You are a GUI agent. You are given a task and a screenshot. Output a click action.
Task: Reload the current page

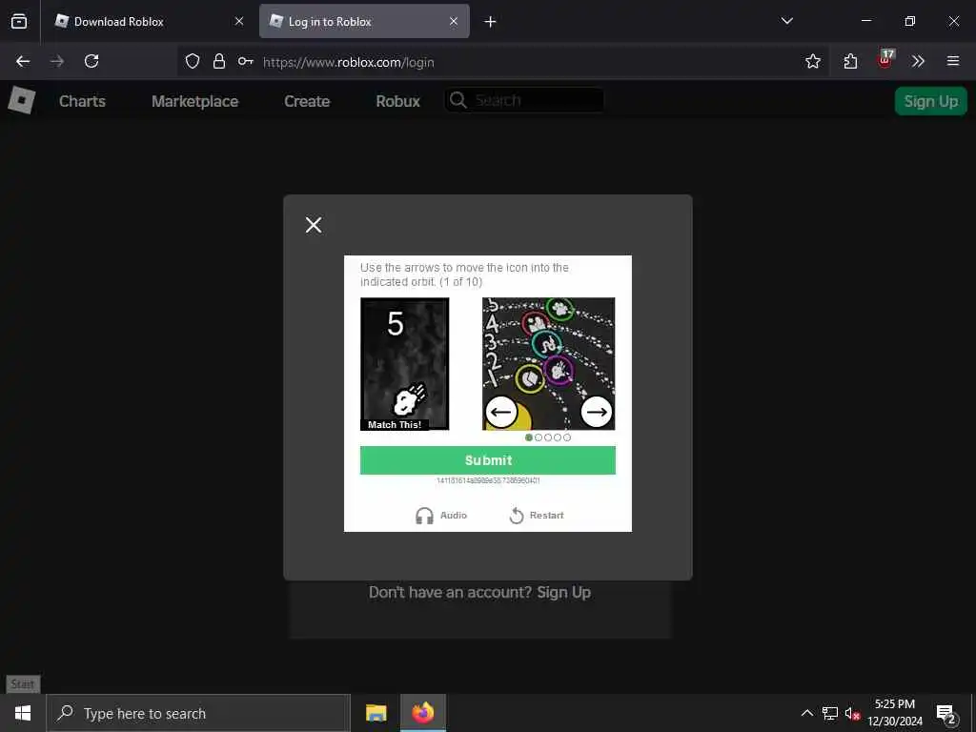click(x=91, y=61)
